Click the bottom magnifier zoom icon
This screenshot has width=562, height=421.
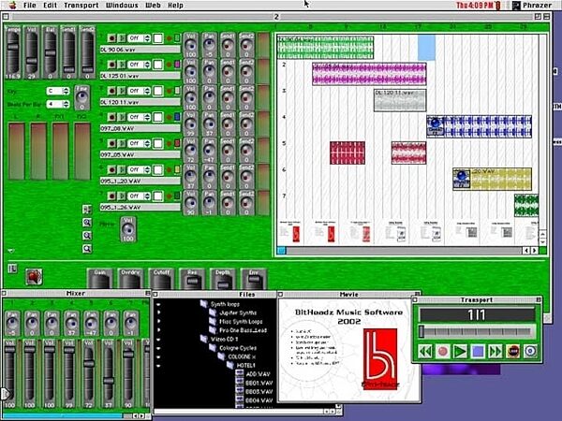click(x=87, y=249)
